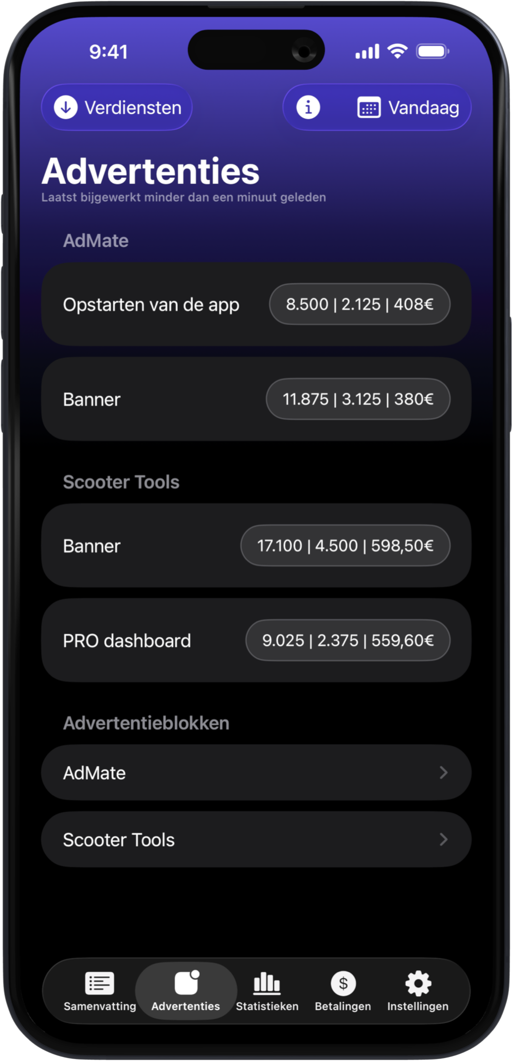Open the info circle icon
Viewport: 512px width, 1061px height.
point(308,107)
